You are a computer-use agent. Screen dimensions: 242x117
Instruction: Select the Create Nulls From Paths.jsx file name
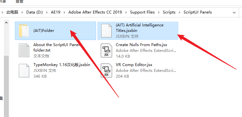pos(141,45)
